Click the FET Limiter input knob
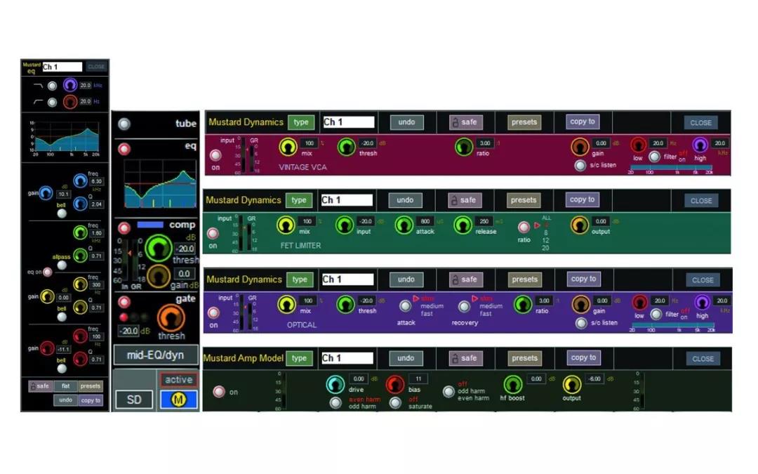The width and height of the screenshot is (758, 474). (344, 225)
